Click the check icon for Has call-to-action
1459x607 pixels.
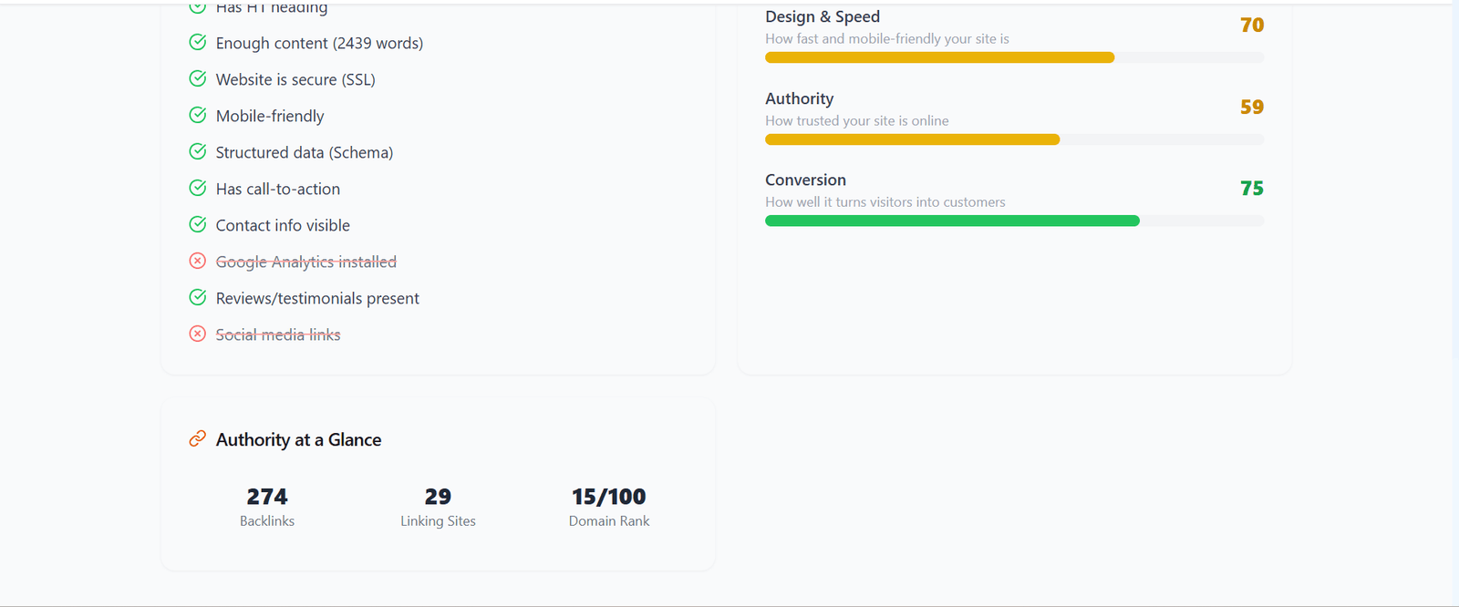198,188
